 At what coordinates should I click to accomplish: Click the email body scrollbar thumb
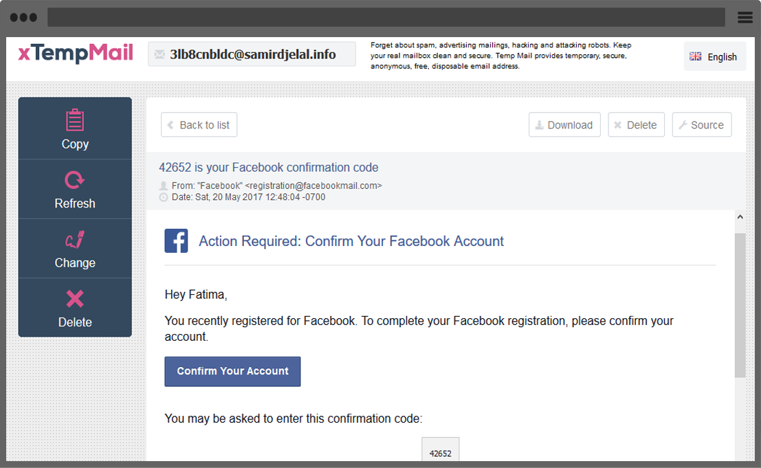[x=740, y=304]
